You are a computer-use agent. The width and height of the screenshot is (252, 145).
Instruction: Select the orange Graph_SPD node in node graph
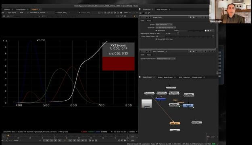point(175,123)
